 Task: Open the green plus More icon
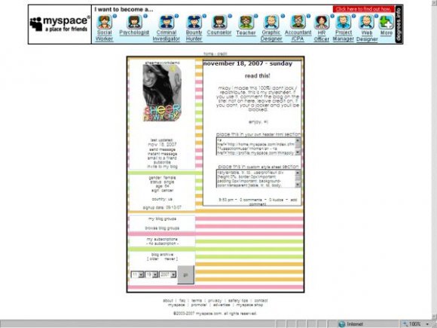pos(387,22)
